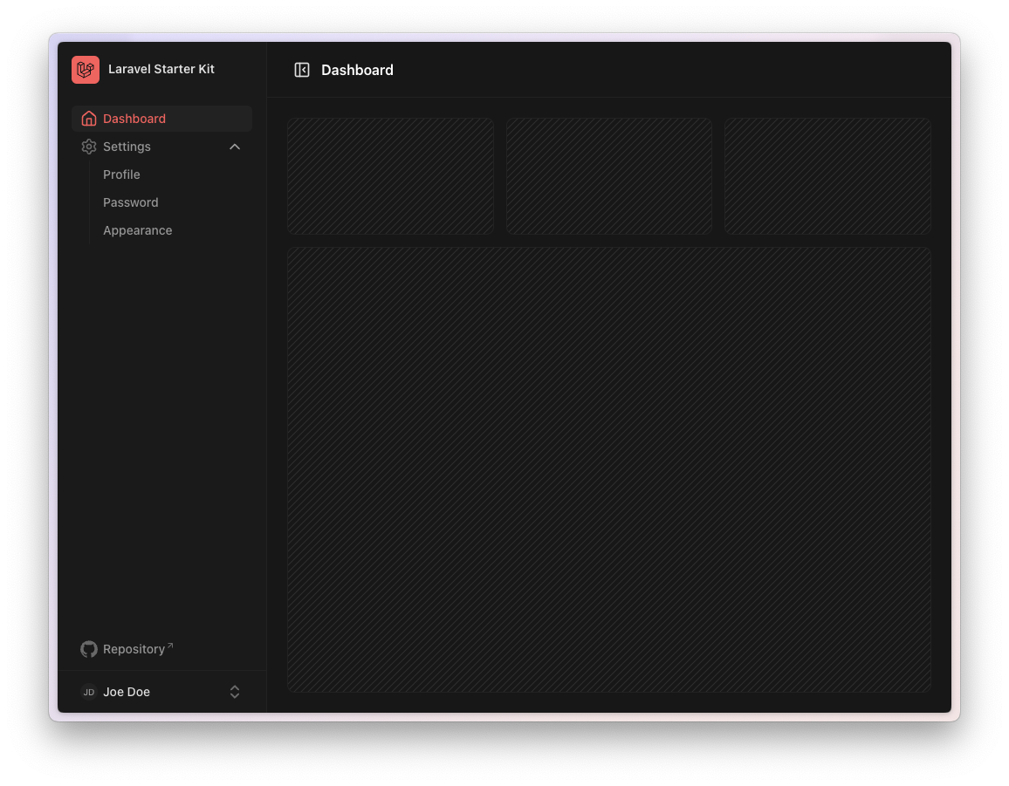Click the large striped placeholder panel
This screenshot has width=1009, height=786.
(609, 469)
